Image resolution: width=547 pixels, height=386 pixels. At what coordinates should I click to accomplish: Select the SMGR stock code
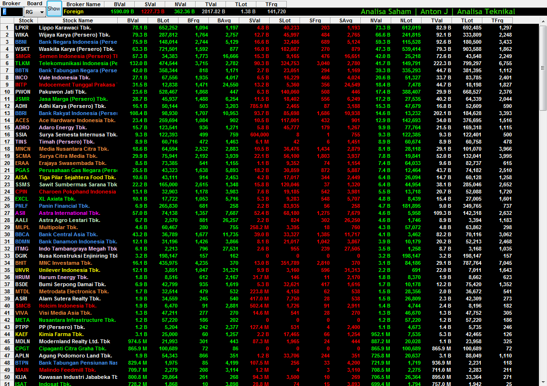pyautogui.click(x=23, y=56)
